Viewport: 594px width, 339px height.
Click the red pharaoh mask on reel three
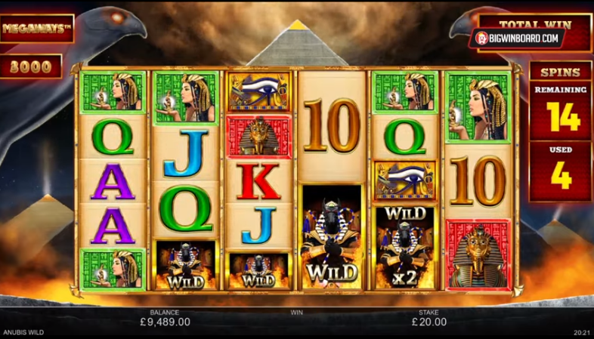tap(258, 137)
